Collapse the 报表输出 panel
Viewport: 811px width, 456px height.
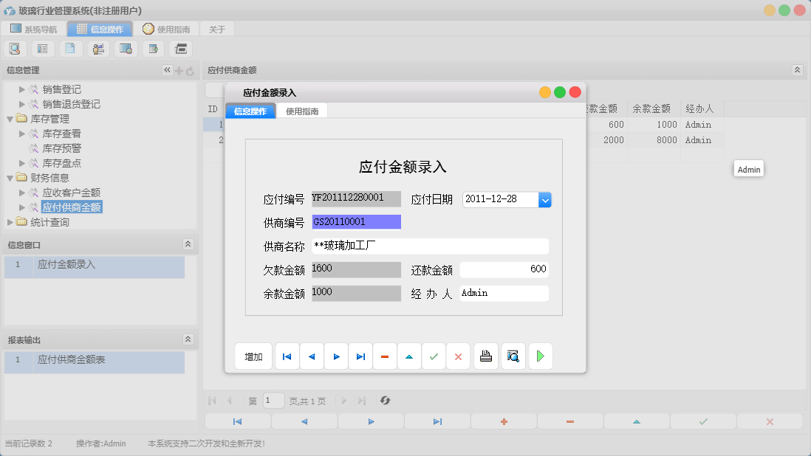[x=189, y=339]
